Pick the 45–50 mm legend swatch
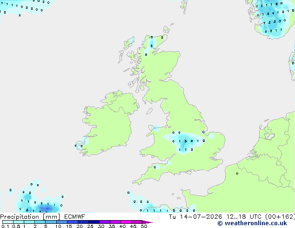295x228 pixels. (137, 222)
